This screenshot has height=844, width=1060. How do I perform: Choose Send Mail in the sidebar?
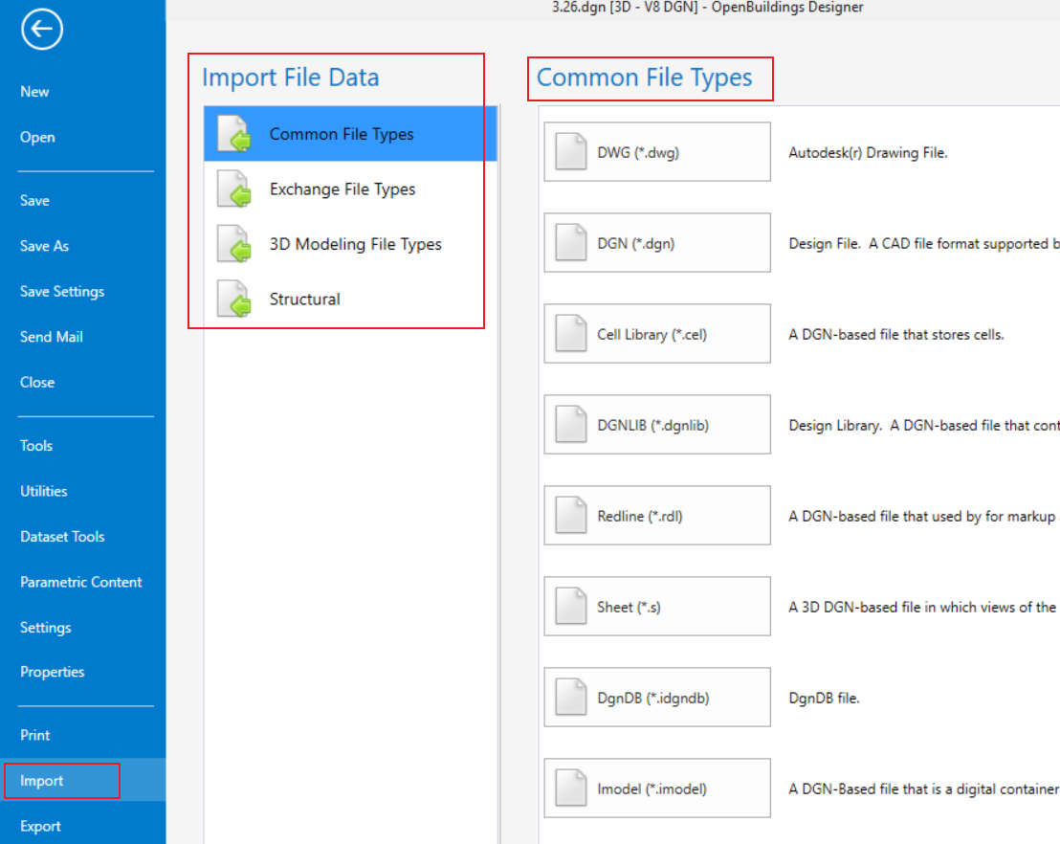[52, 337]
